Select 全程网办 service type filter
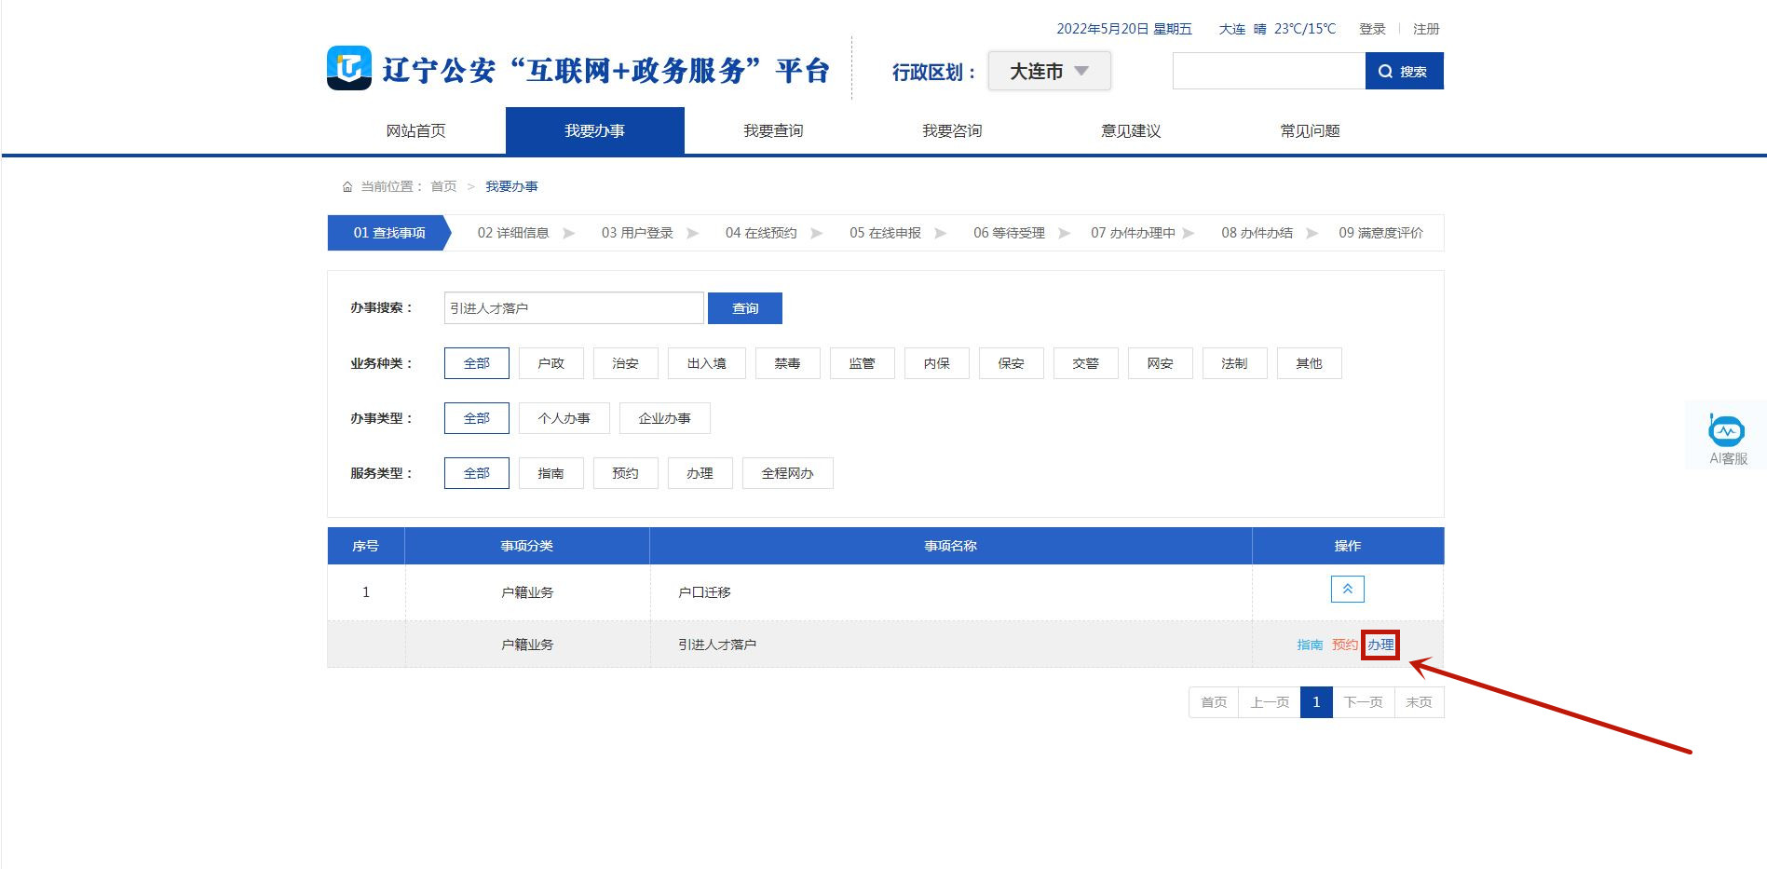Viewport: 1767px width, 869px height. (x=787, y=473)
